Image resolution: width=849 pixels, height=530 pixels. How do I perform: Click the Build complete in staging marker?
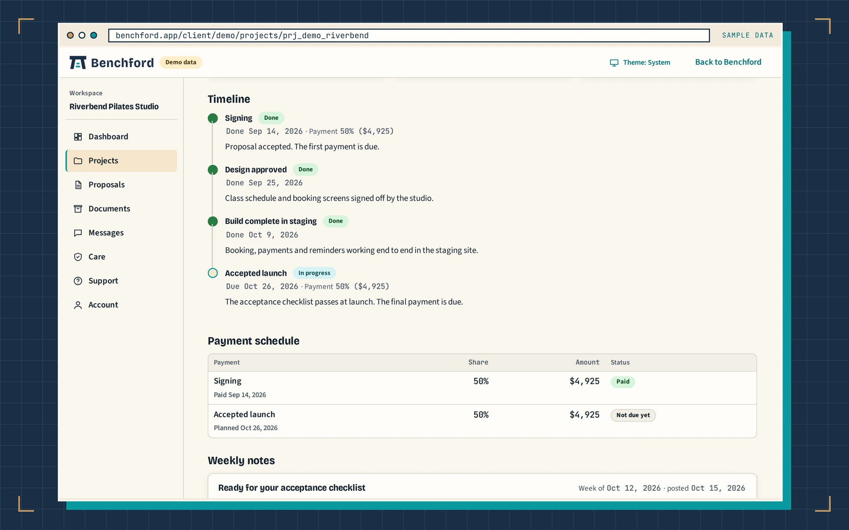click(x=213, y=222)
